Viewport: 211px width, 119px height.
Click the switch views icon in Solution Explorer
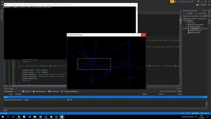(192, 13)
